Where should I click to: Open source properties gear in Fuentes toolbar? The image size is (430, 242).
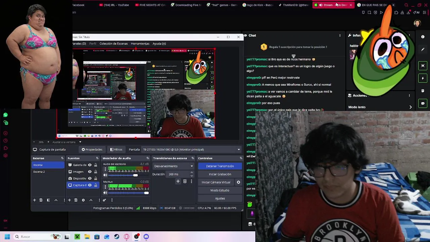tap(83, 200)
